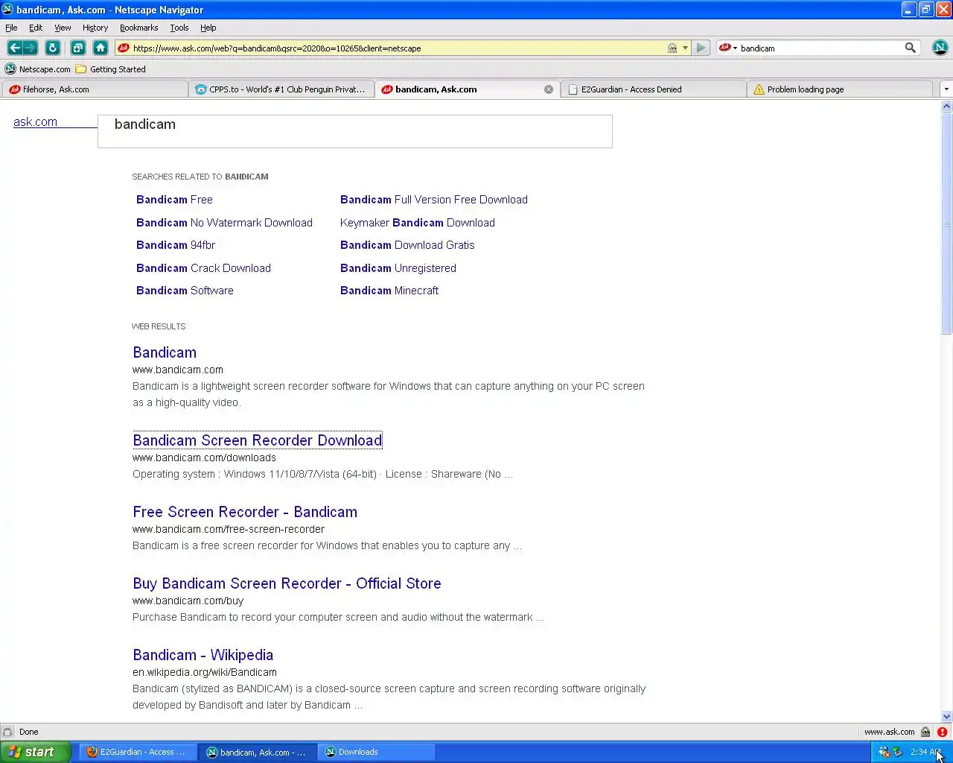Click the Netscape.com bookmark icon
This screenshot has width=953, height=763.
click(10, 69)
